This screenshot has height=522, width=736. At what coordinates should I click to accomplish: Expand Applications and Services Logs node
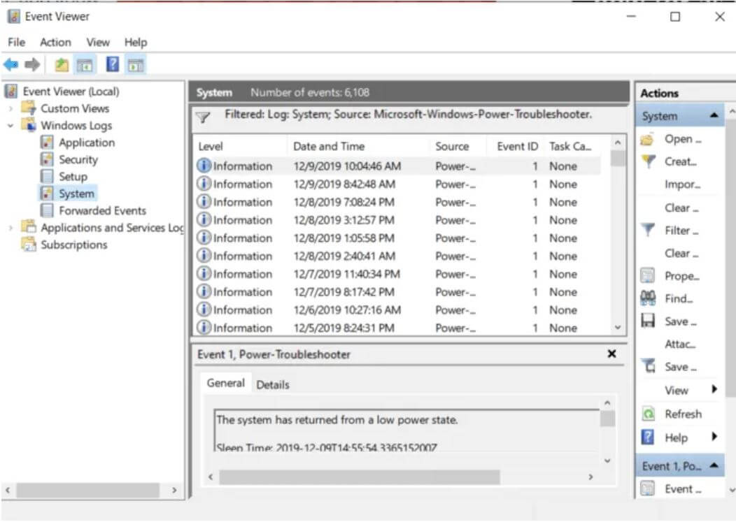coord(10,228)
